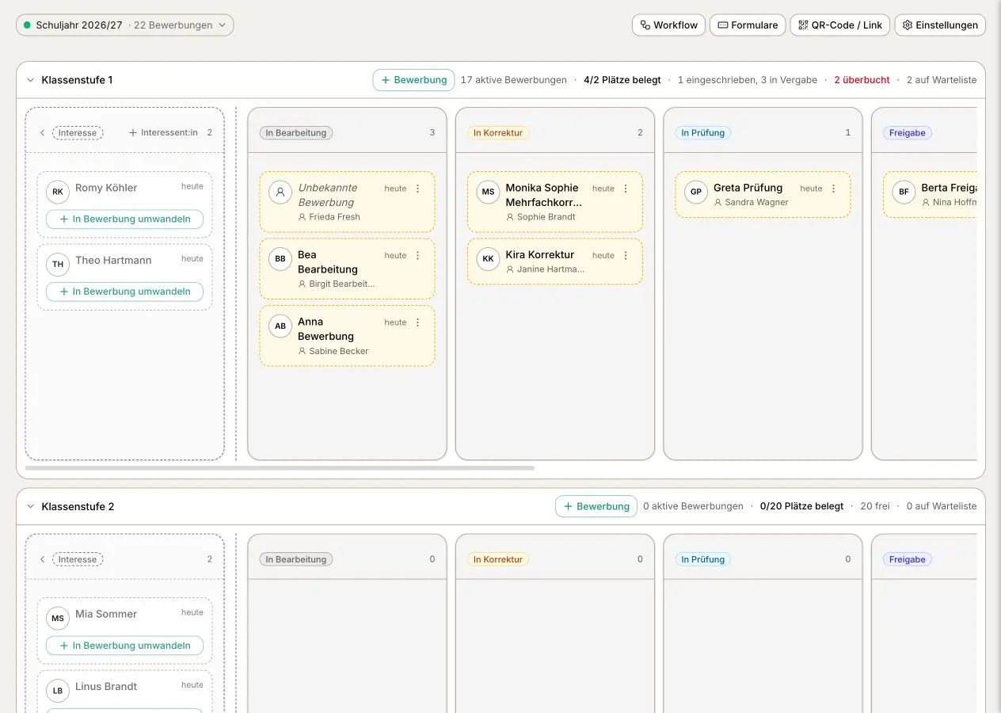This screenshot has width=1001, height=713.
Task: Open the Schuljahr 2026/27 dropdown
Action: pos(125,25)
